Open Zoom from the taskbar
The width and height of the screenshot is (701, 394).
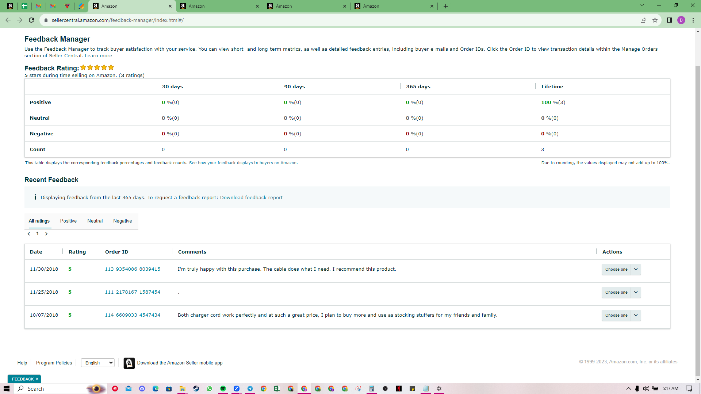point(237,389)
